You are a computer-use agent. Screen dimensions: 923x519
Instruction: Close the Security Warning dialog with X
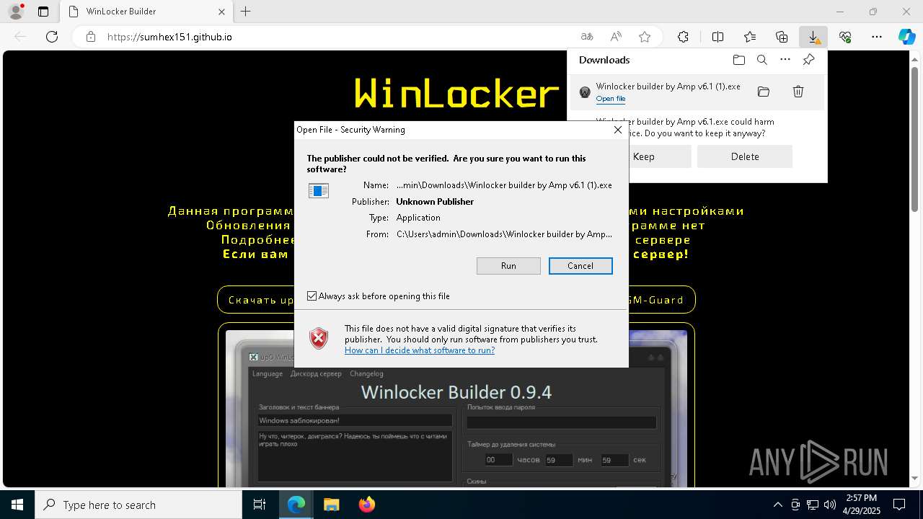(617, 130)
